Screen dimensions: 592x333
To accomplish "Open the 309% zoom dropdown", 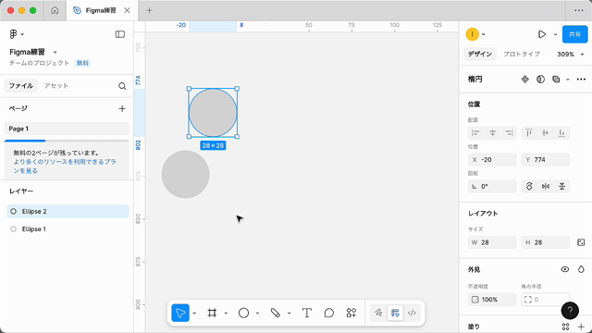I will pos(571,55).
